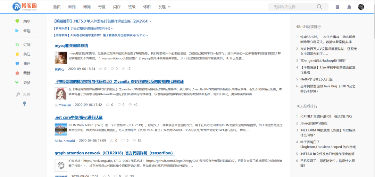Open 怀旧 in navigation bar

click(147, 7)
